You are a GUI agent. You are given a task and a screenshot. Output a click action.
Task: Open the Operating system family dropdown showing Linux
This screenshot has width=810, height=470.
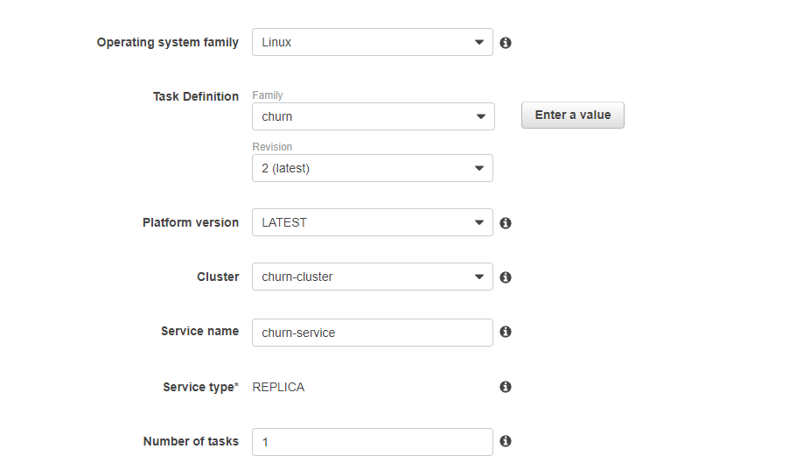point(373,42)
